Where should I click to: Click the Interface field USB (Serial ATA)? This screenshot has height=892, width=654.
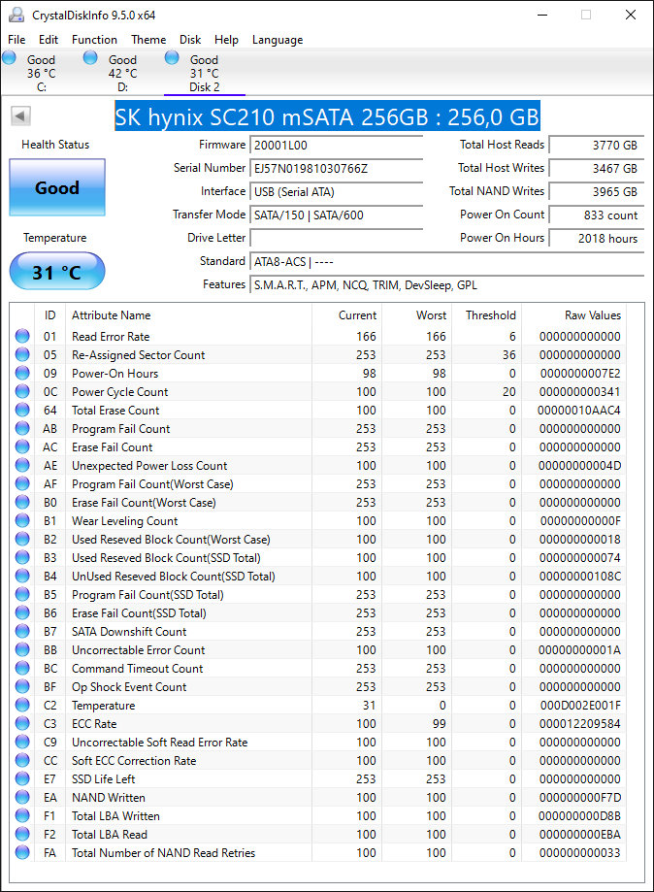[337, 192]
